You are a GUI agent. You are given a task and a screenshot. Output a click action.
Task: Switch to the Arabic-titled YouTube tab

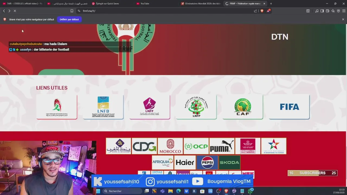coord(67,4)
